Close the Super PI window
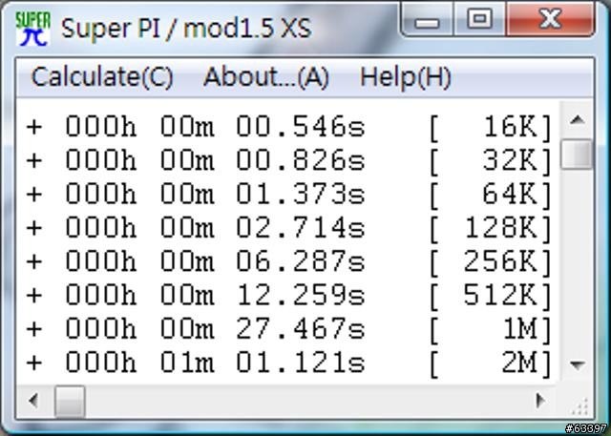Screen dimensions: 611x436 (550, 19)
